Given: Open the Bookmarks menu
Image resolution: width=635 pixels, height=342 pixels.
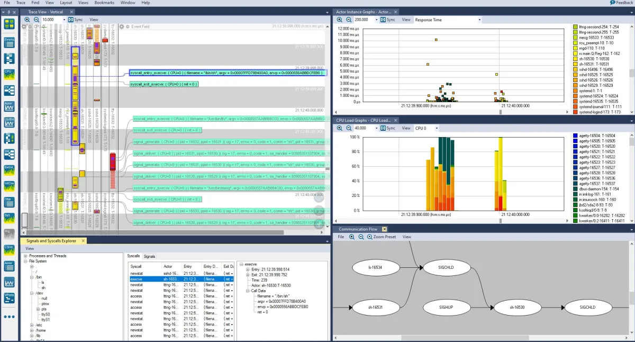Looking at the screenshot, I should [x=104, y=3].
